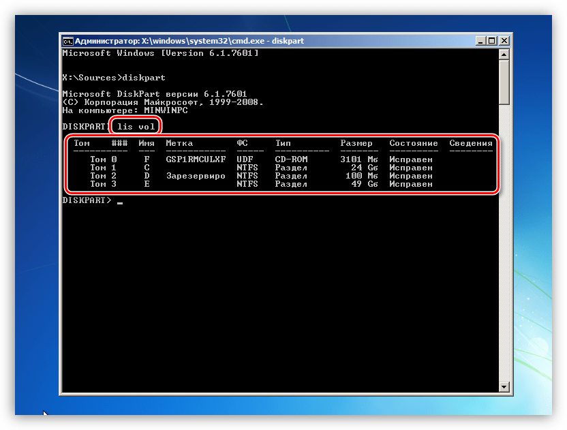Click the X:\Sources>diskpart command line
Image resolution: width=567 pixels, height=430 pixels.
(114, 78)
